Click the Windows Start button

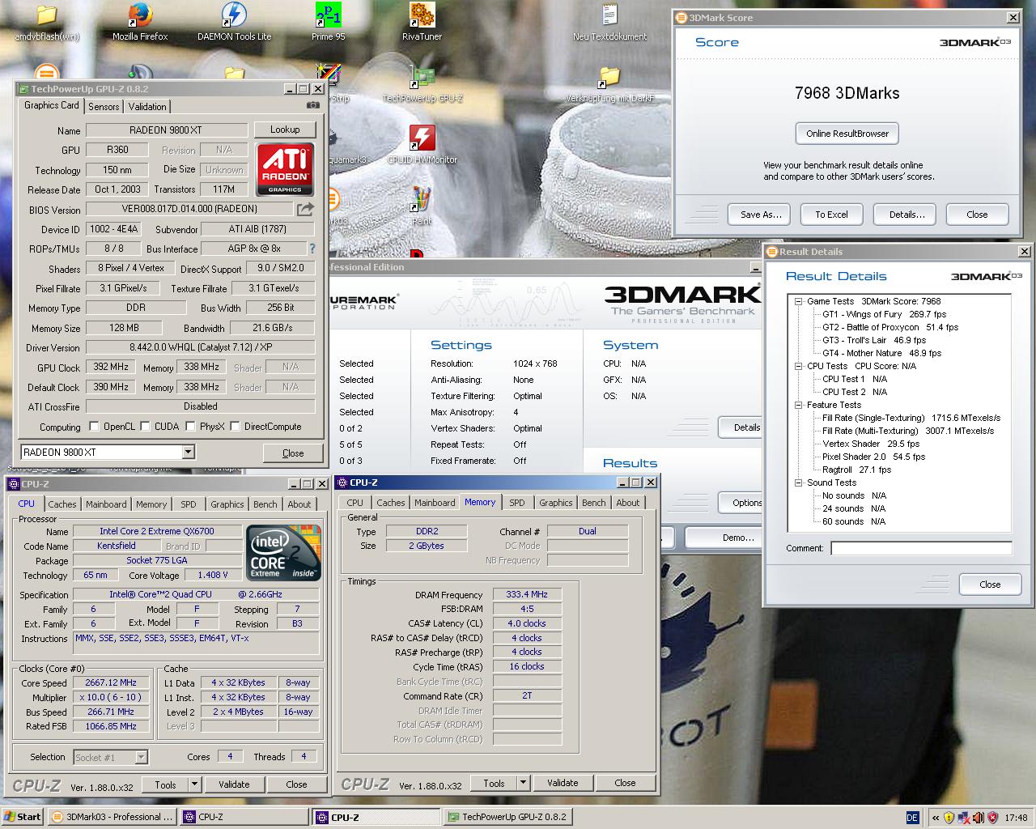(23, 817)
